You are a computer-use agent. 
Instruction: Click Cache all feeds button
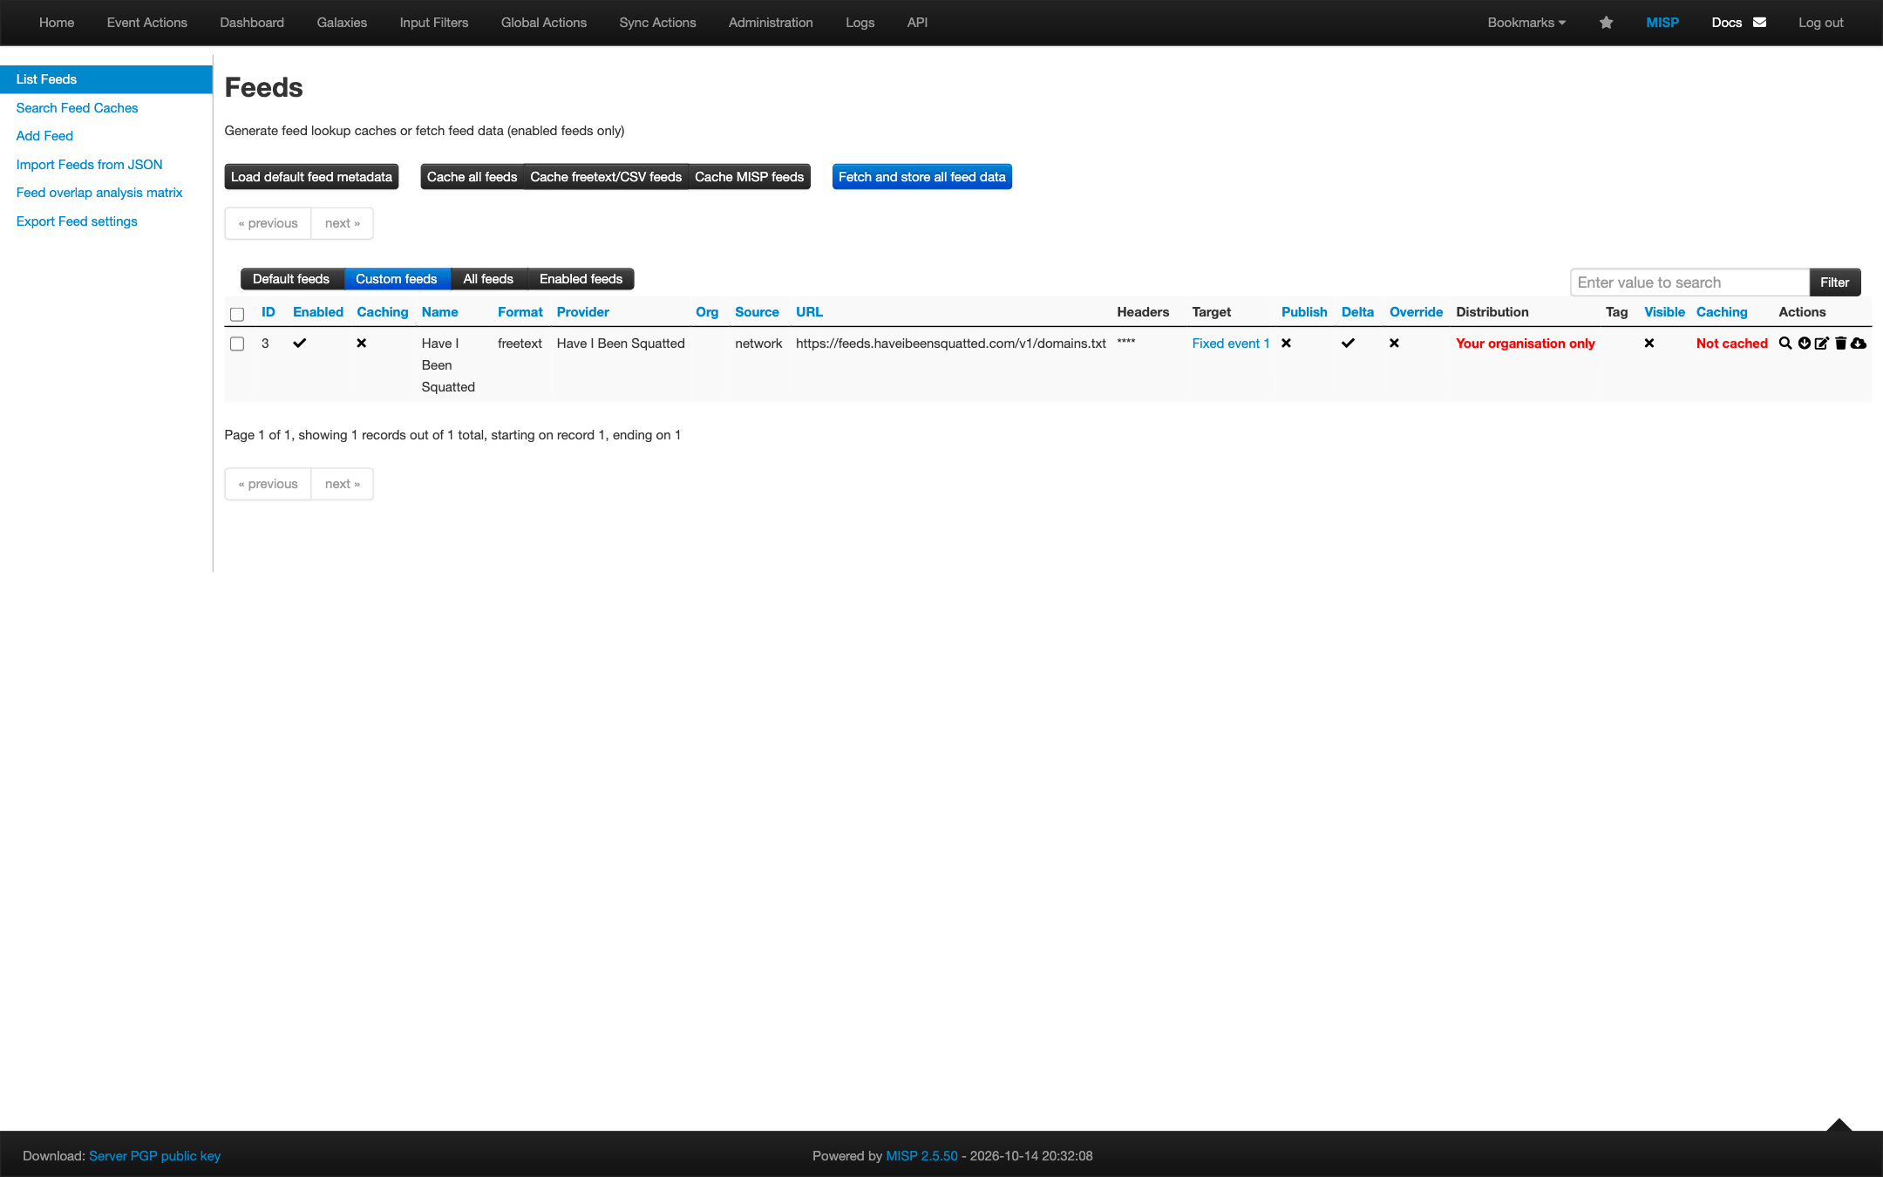[x=472, y=177]
